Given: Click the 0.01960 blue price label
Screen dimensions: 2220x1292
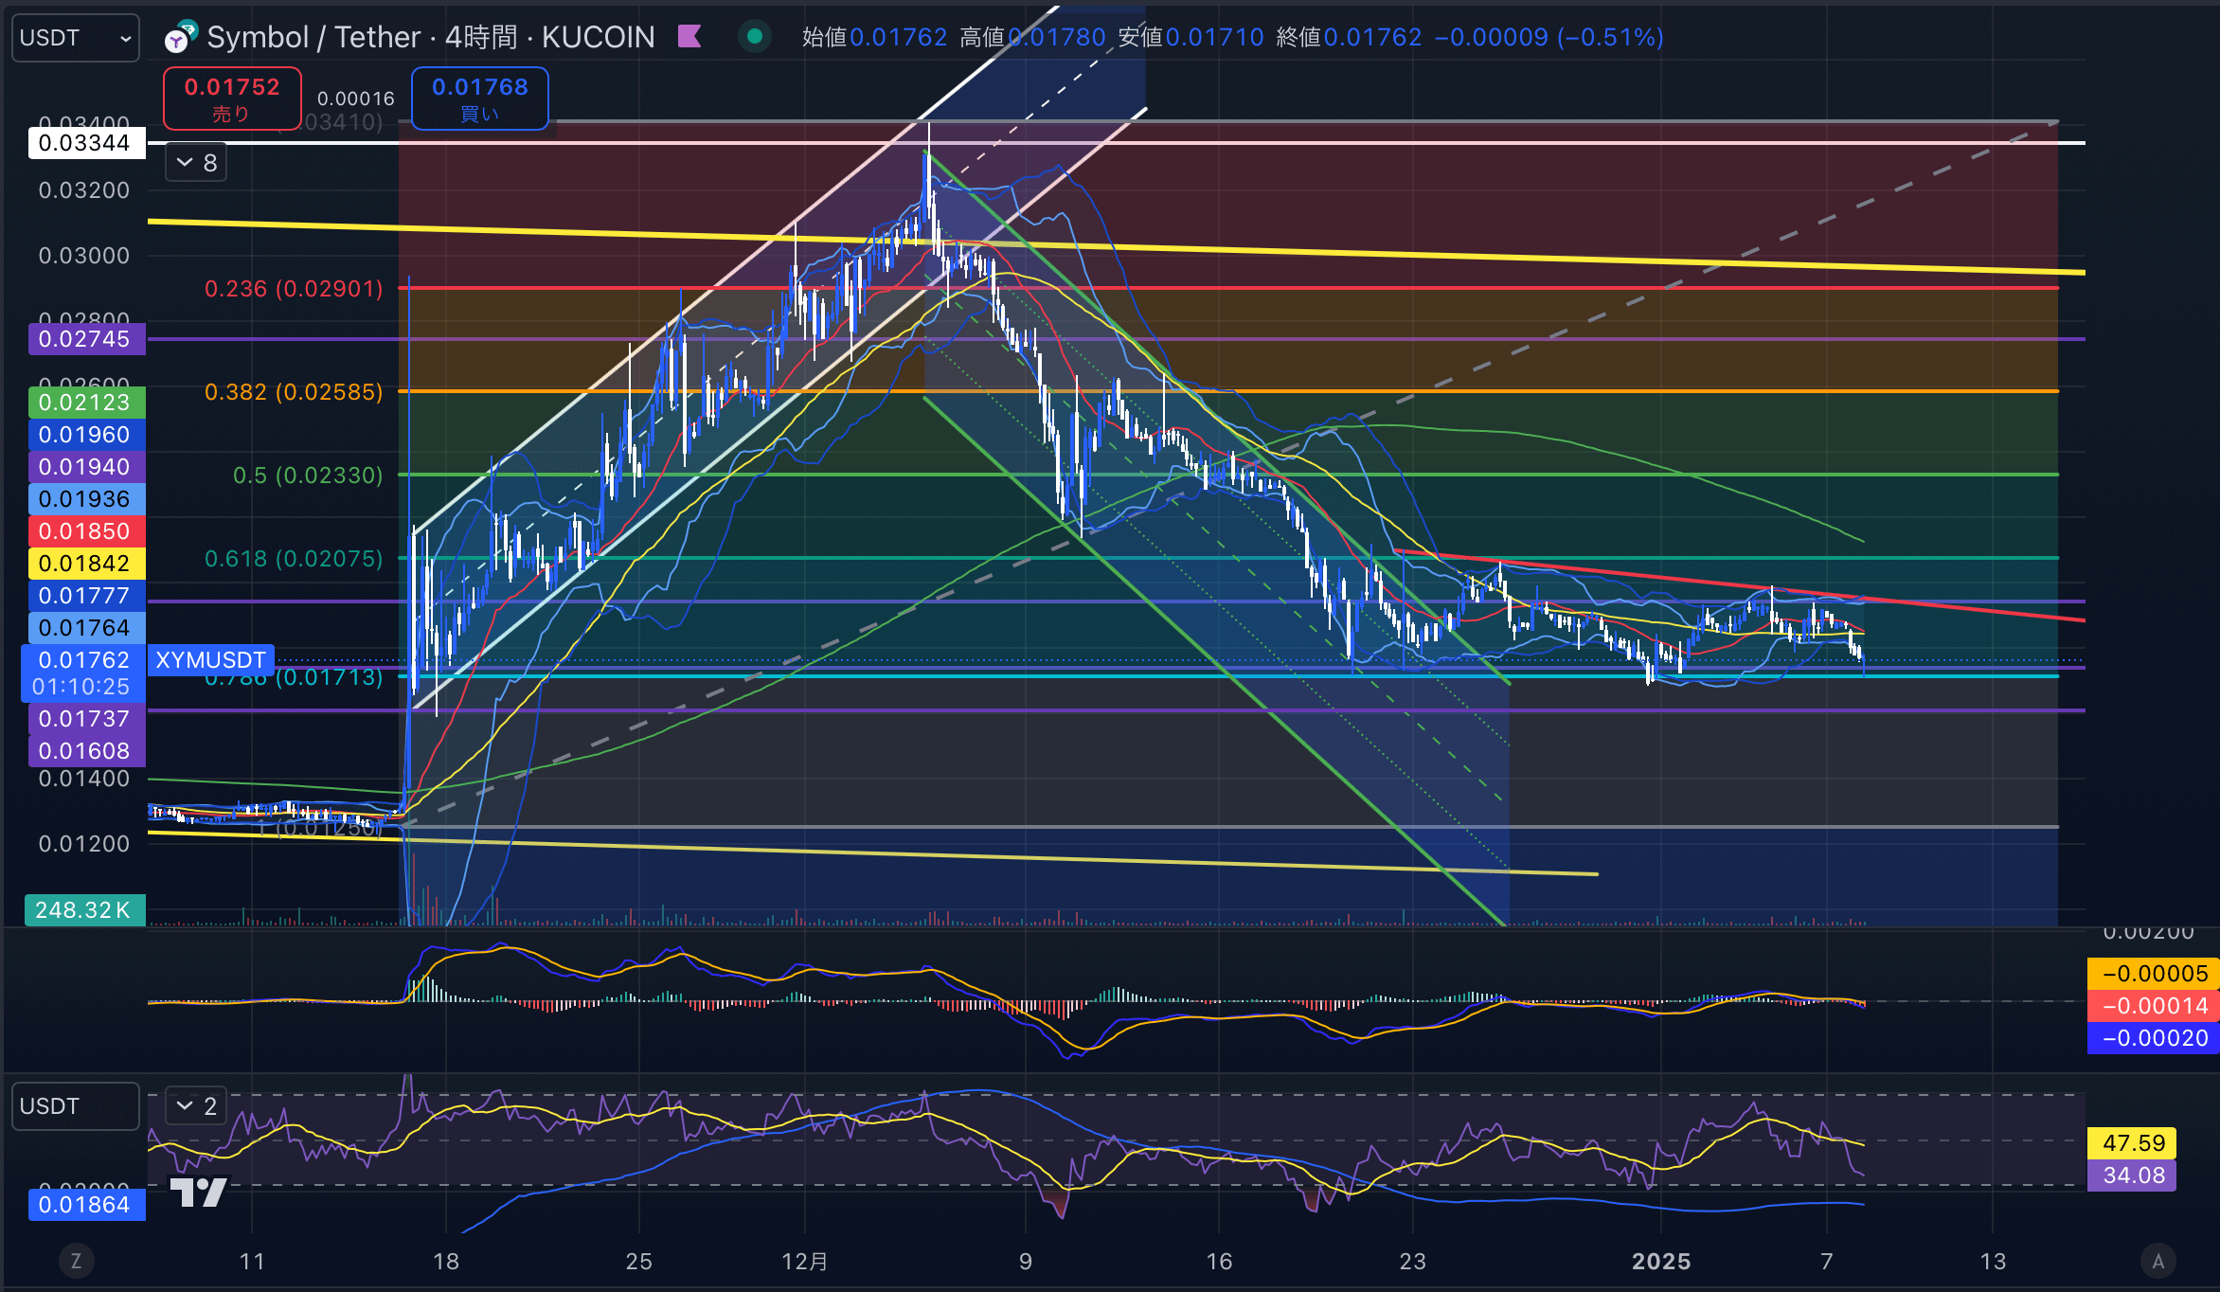Looking at the screenshot, I should (86, 435).
